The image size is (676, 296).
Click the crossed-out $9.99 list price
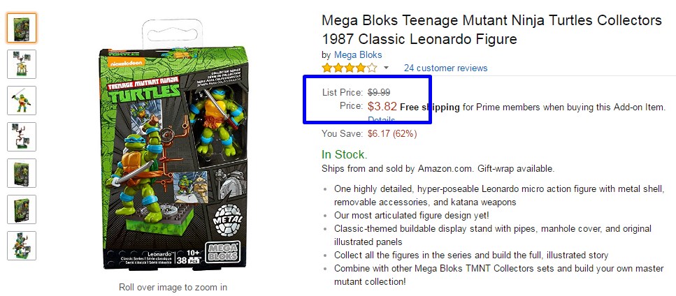[x=379, y=92]
